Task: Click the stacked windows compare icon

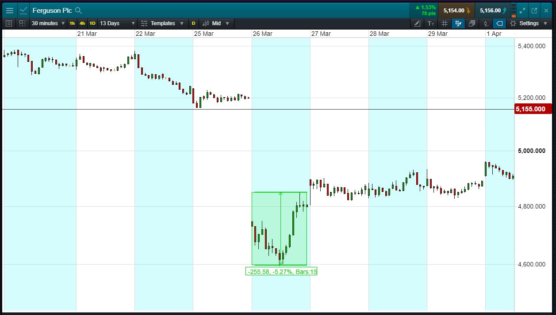Action: coord(472,23)
